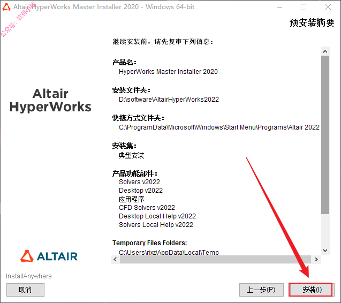Click the Temporary Files Folders heading
The height and width of the screenshot is (303, 341).
coord(149,243)
